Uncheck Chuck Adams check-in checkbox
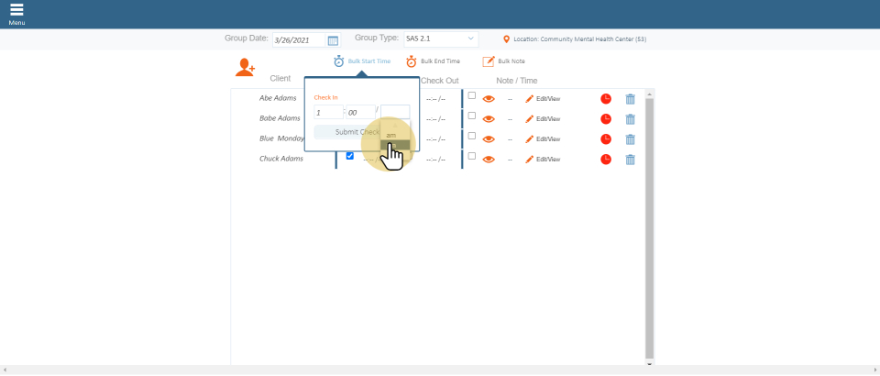 [x=349, y=156]
